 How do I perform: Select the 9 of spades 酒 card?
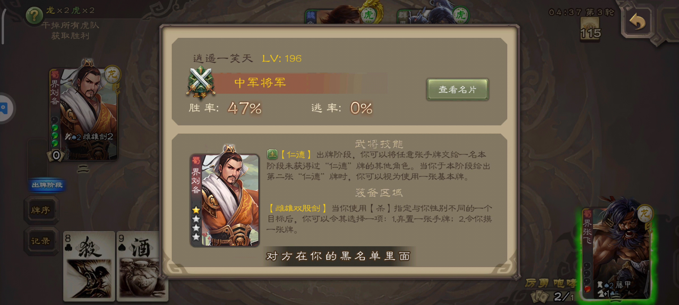[x=139, y=266]
